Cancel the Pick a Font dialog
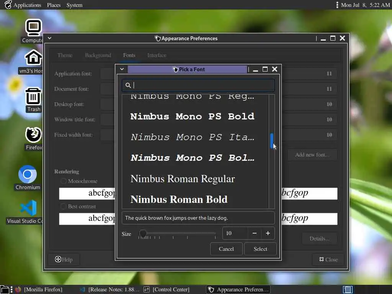The image size is (392, 294). (226, 249)
